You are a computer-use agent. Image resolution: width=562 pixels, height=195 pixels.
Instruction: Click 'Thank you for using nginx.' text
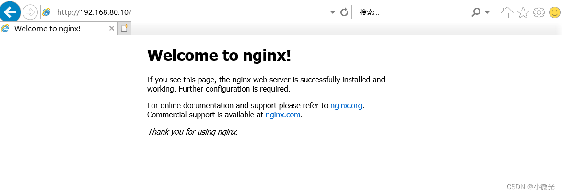point(192,132)
